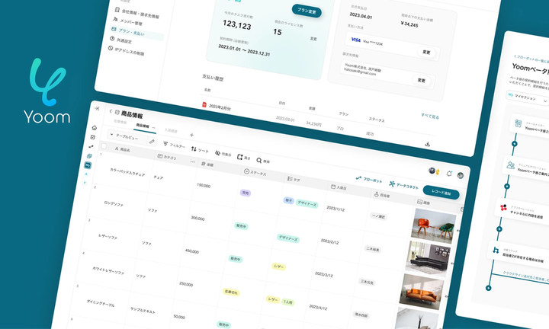Open the column visibility (列表示) tool

coord(223,154)
